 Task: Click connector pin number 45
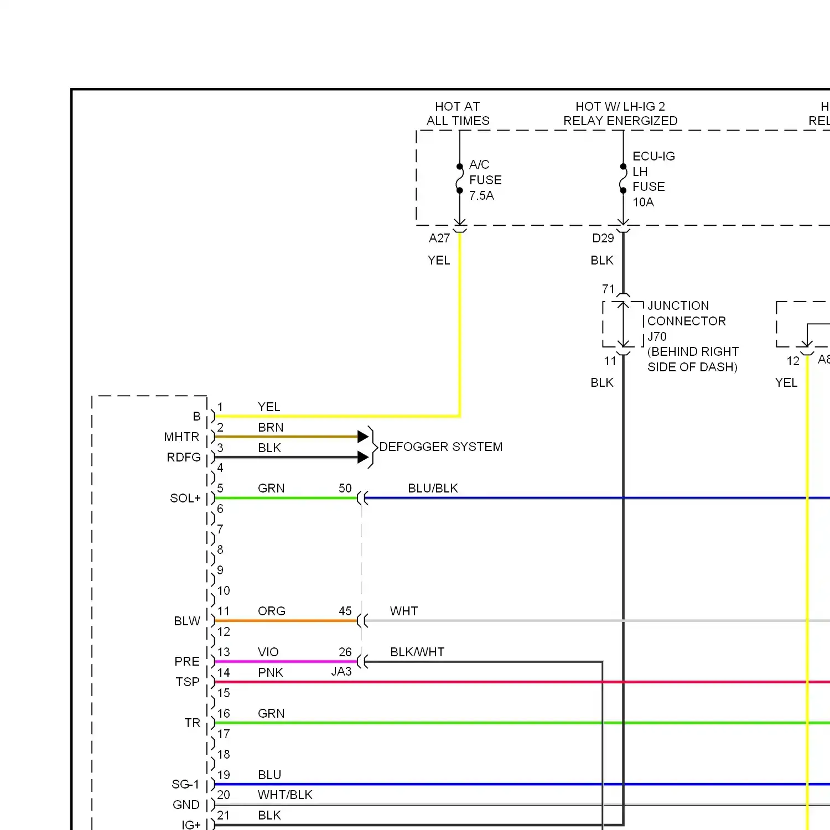coord(345,611)
